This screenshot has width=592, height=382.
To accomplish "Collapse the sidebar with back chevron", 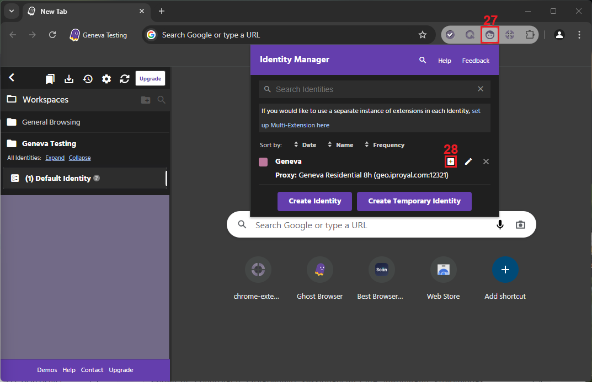I will coord(12,78).
